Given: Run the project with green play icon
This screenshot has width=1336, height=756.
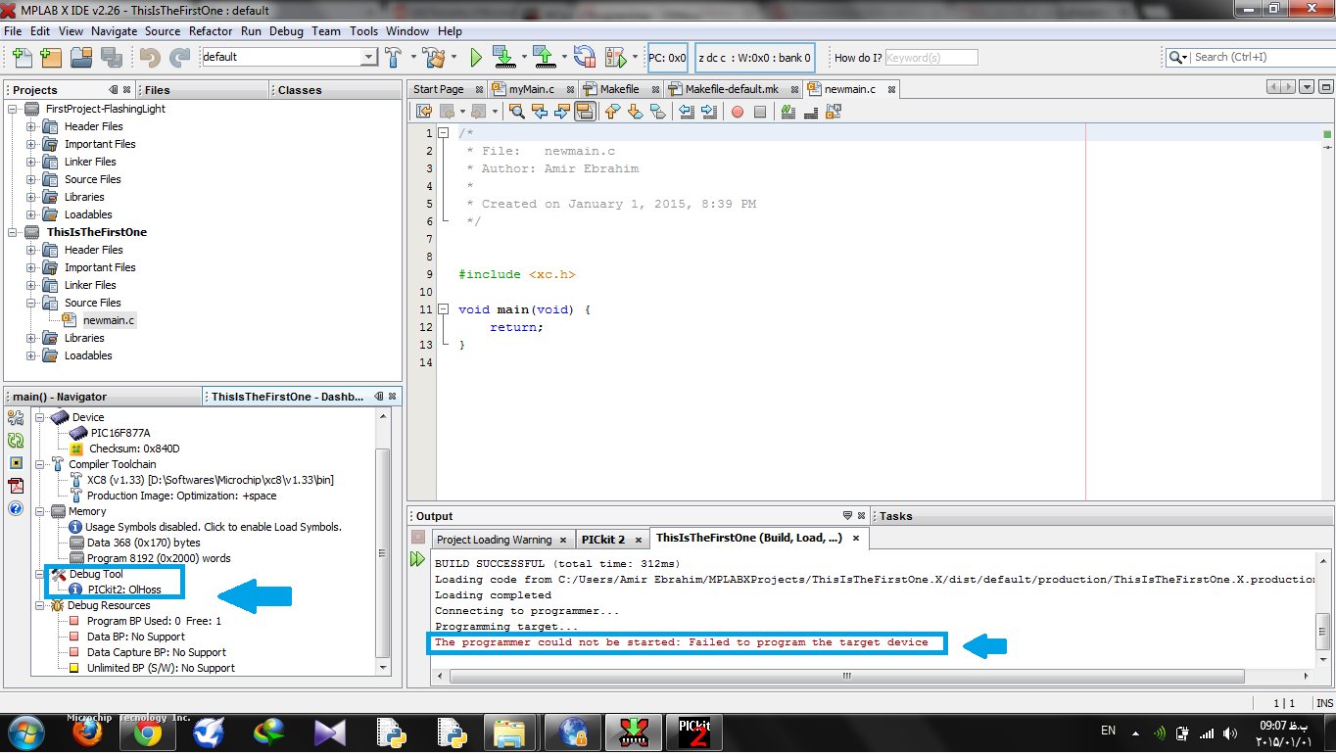Looking at the screenshot, I should pos(476,57).
